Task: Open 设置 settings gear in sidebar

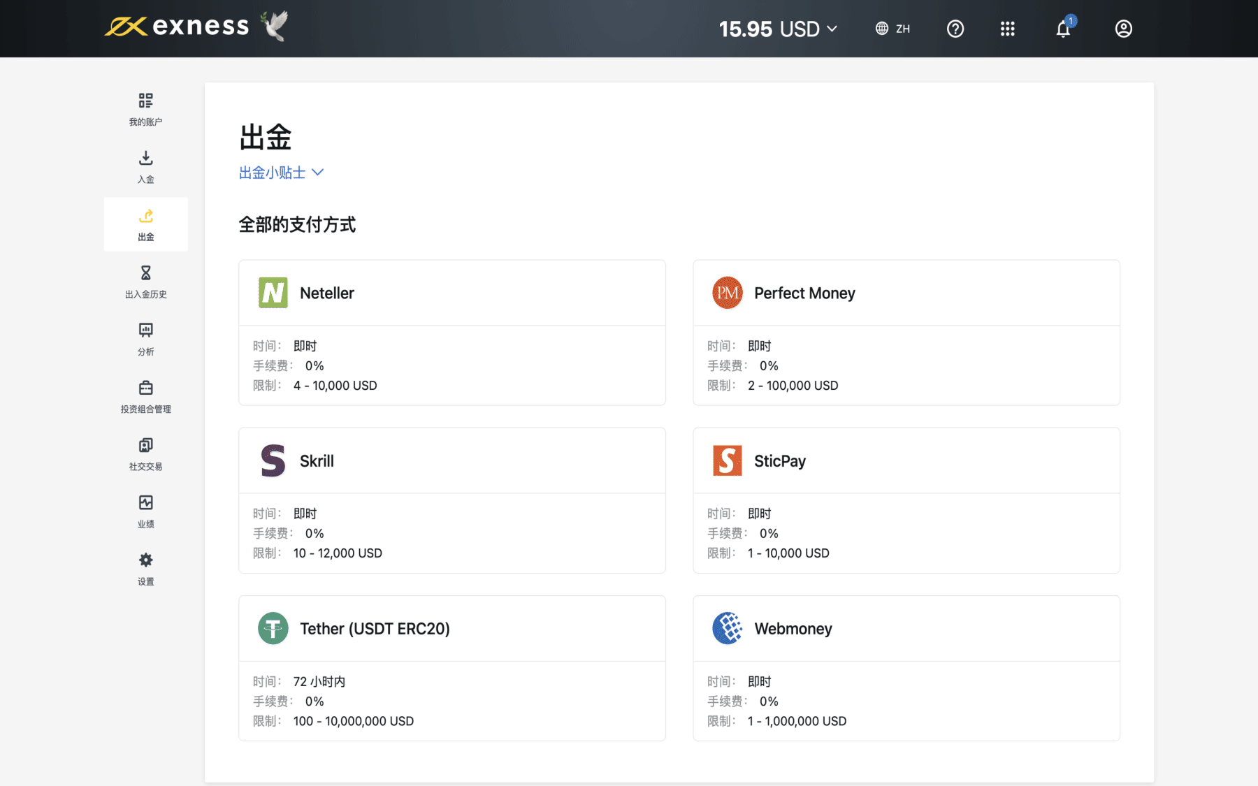Action: click(145, 569)
